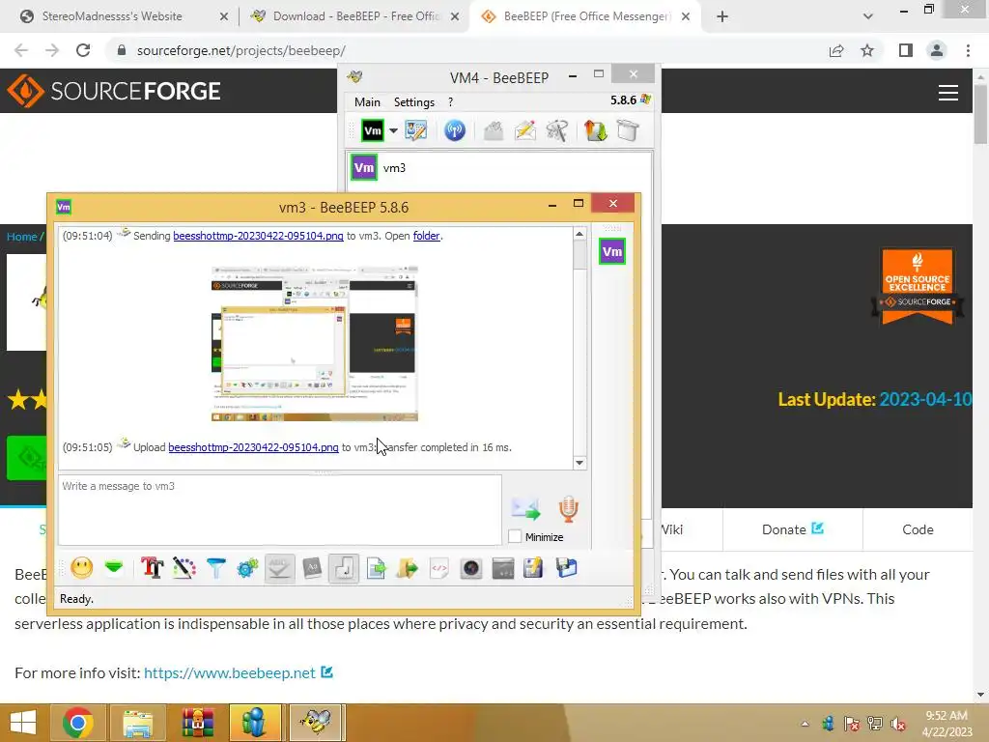Image resolution: width=989 pixels, height=742 pixels.
Task: Open WinRAR from the taskbar
Action: [197, 723]
